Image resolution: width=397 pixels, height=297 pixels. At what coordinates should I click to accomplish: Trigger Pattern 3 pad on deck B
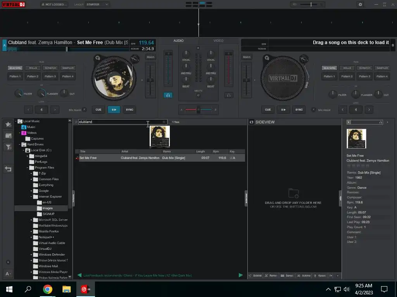click(364, 76)
